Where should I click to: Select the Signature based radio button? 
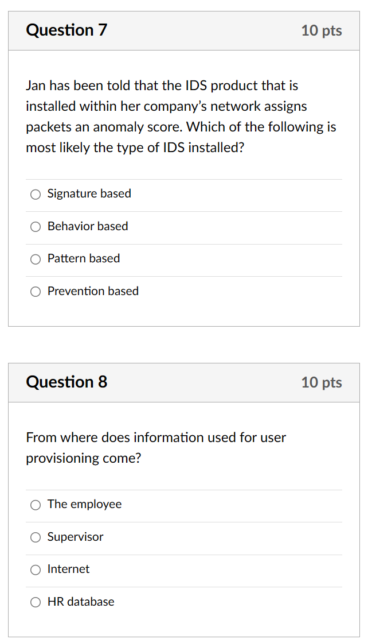point(35,194)
